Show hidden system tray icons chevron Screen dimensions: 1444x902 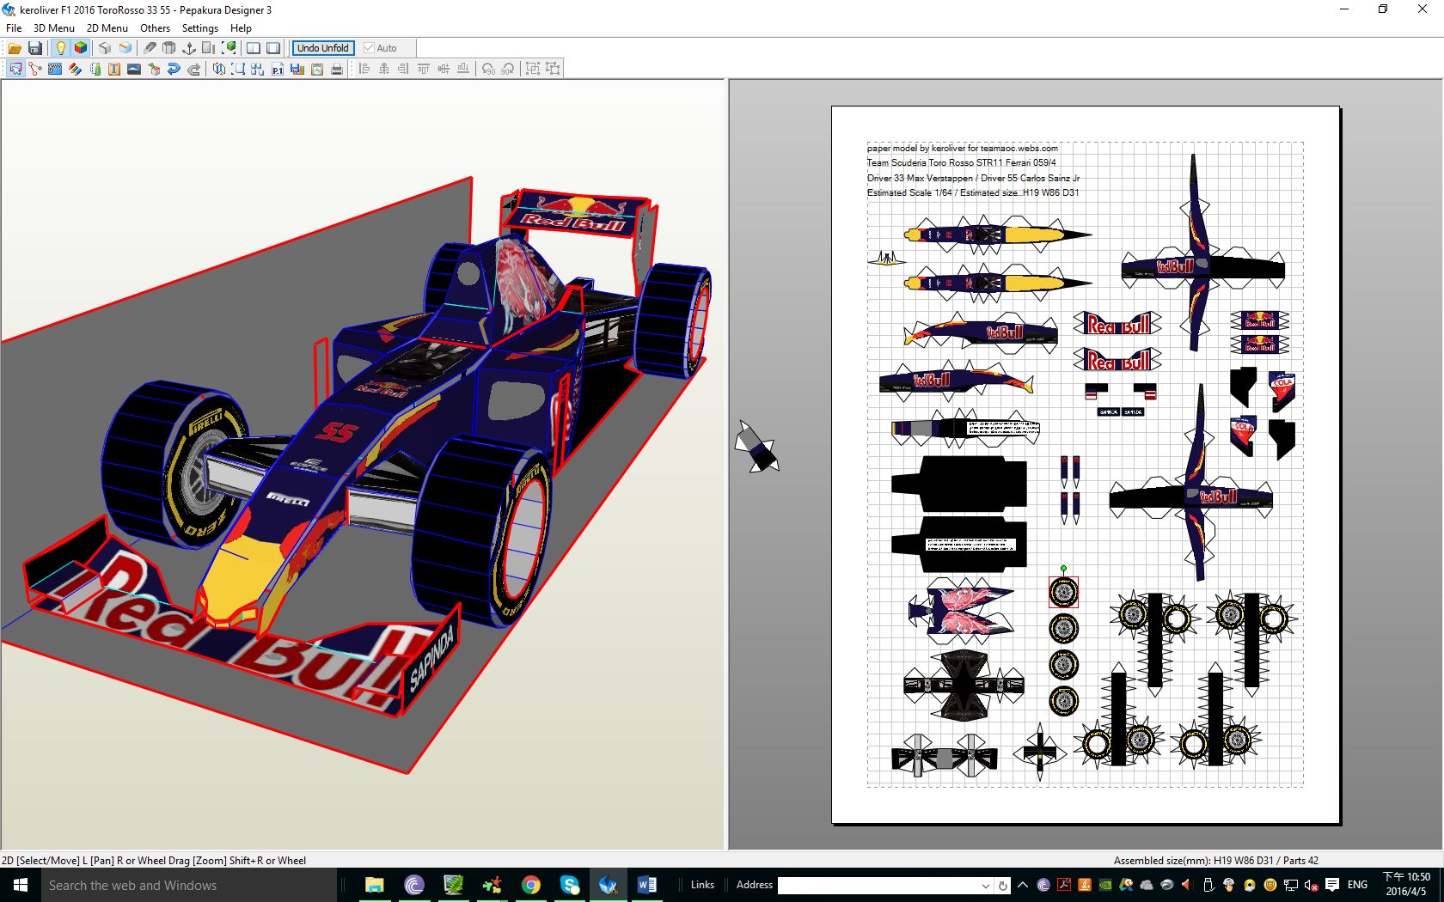click(1023, 885)
